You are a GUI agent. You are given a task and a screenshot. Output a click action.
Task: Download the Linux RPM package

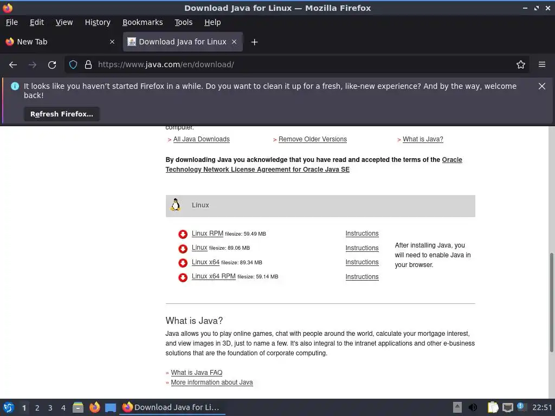[x=208, y=233]
